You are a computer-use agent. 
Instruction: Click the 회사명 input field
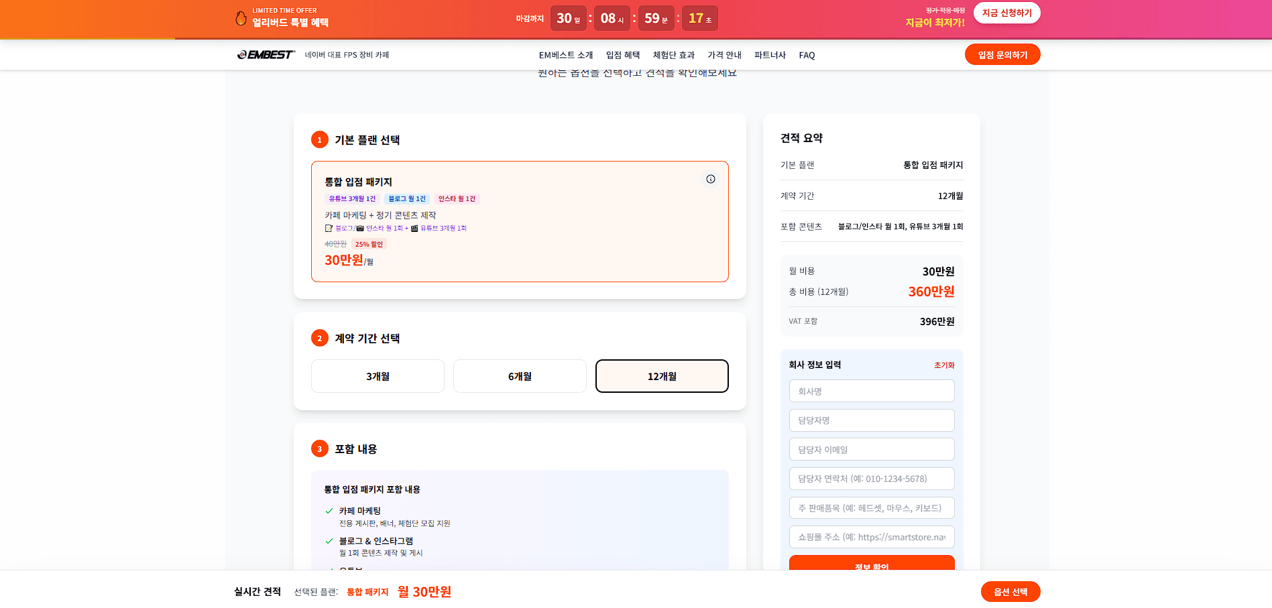coord(871,391)
